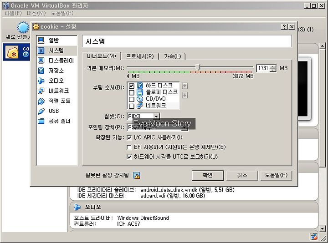Switch to the 프로세서(P) tab

pyautogui.click(x=140, y=56)
